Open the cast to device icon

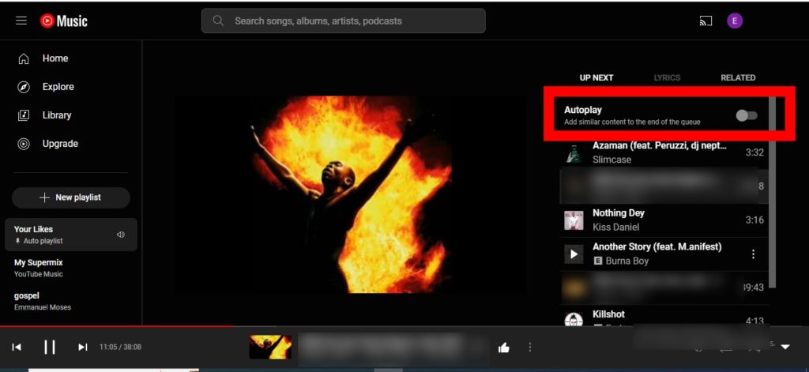point(706,21)
